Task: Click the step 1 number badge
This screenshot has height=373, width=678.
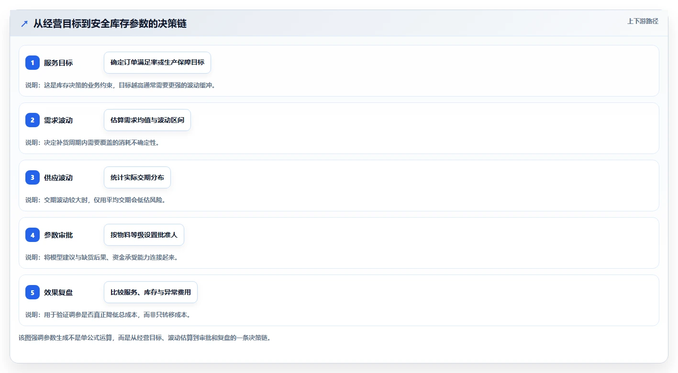Action: (x=33, y=63)
